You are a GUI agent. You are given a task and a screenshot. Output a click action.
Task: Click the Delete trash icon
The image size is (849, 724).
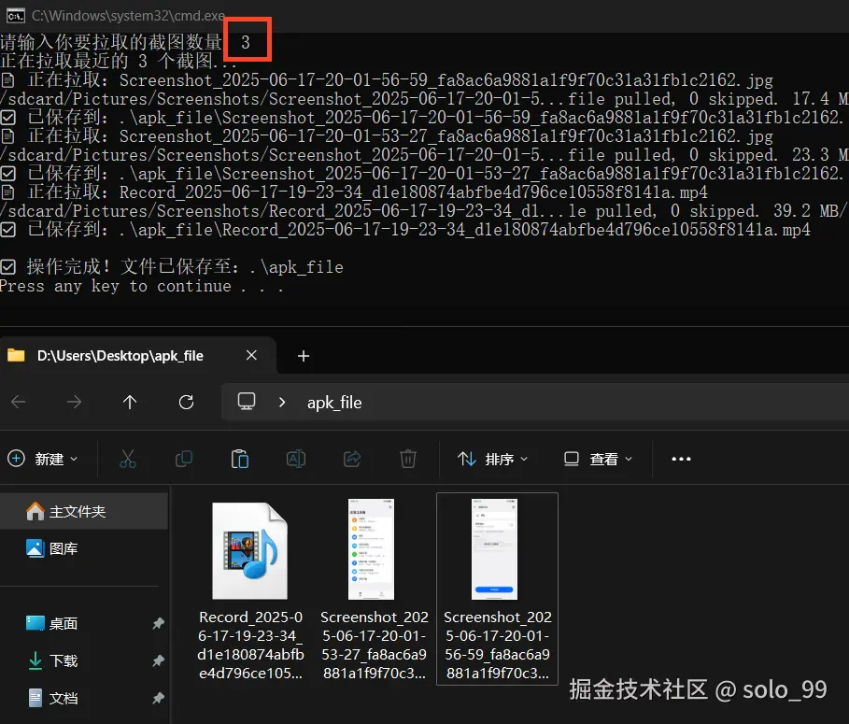click(x=408, y=459)
